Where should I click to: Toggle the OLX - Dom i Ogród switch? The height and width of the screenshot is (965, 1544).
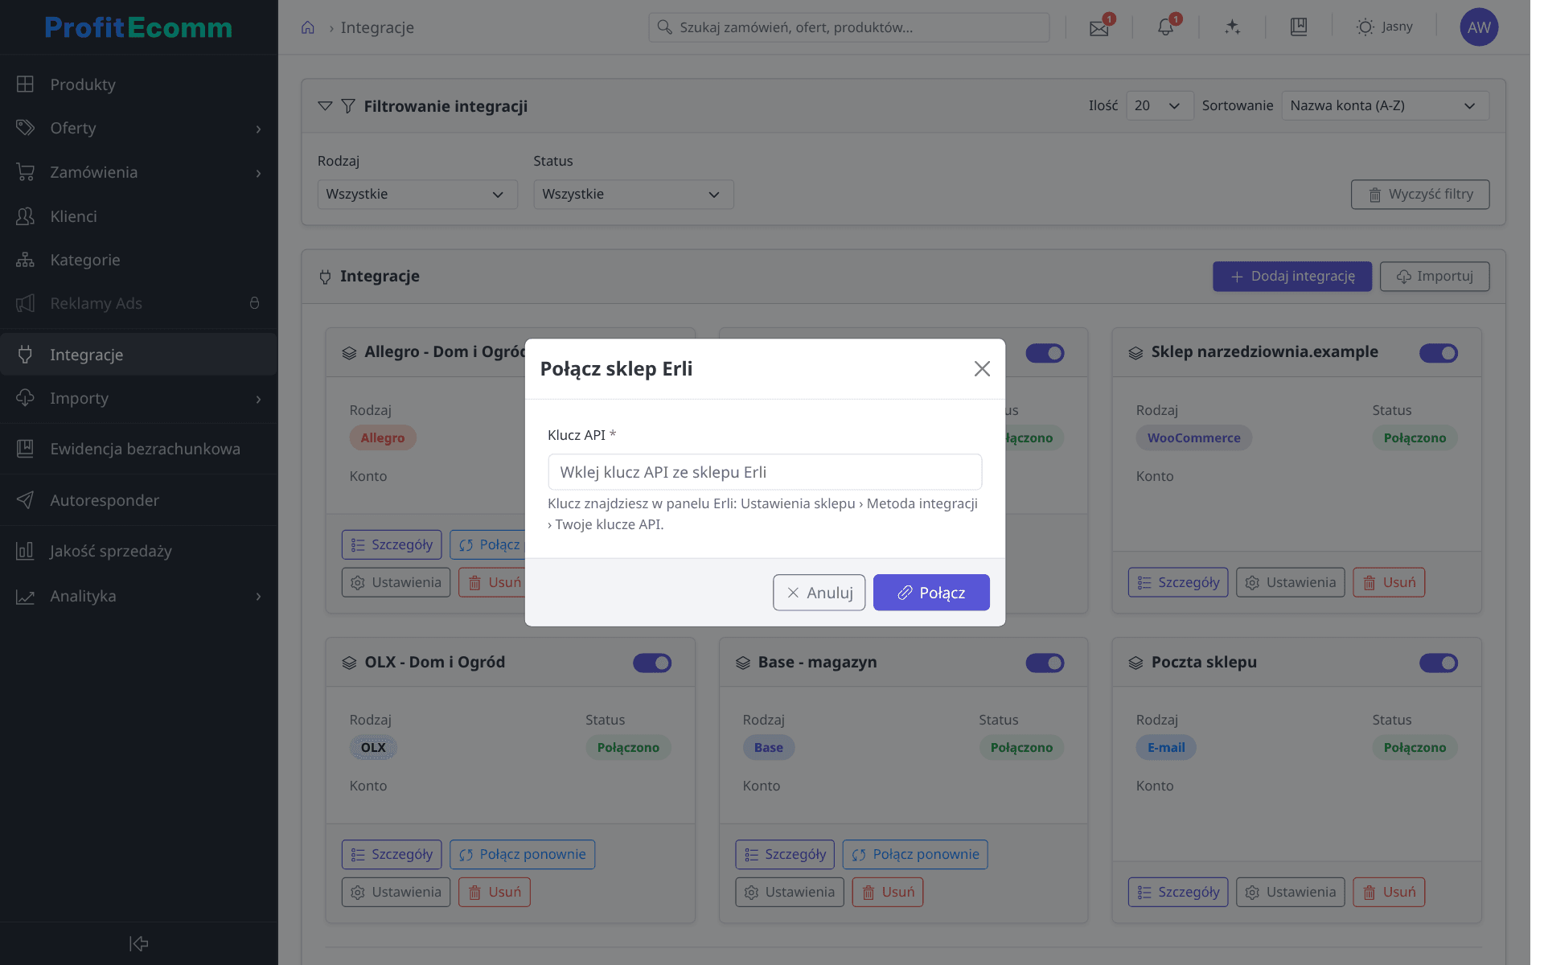tap(652, 663)
